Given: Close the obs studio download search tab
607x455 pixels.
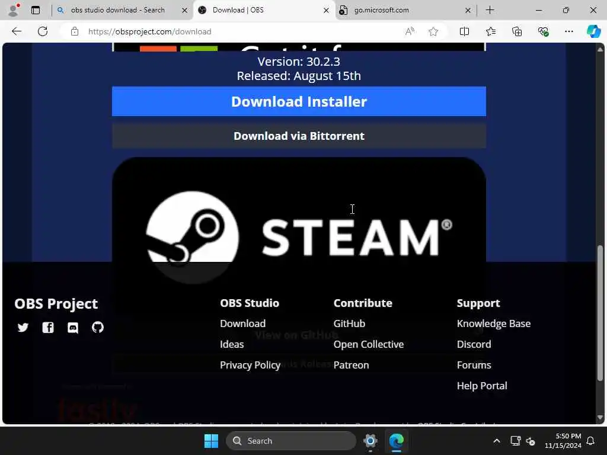Looking at the screenshot, I should click(x=185, y=11).
